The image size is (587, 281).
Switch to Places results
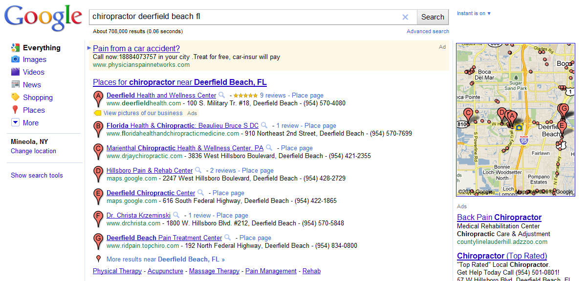point(34,110)
